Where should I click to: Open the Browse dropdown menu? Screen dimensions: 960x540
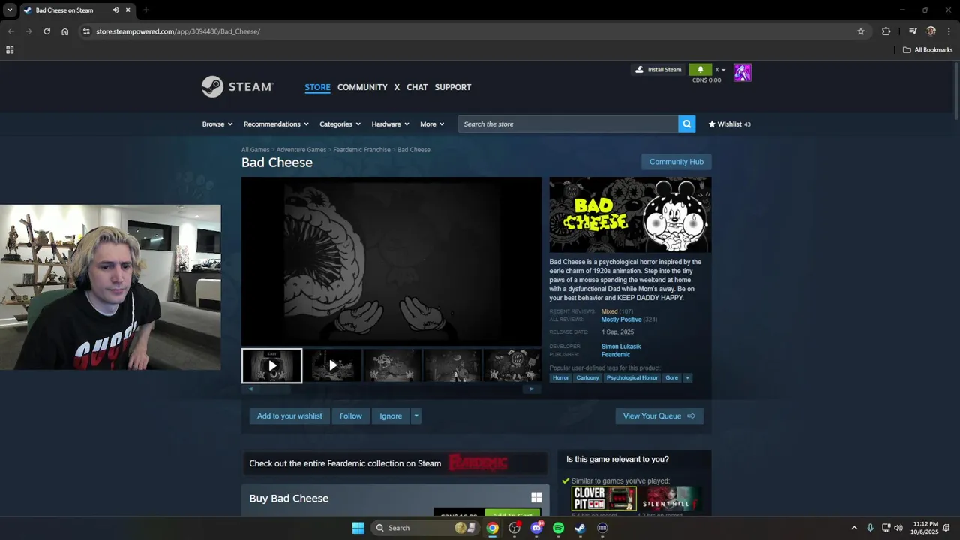click(217, 124)
